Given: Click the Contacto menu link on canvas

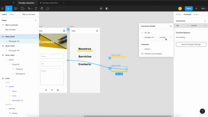Looking at the screenshot, I should click(84, 64).
